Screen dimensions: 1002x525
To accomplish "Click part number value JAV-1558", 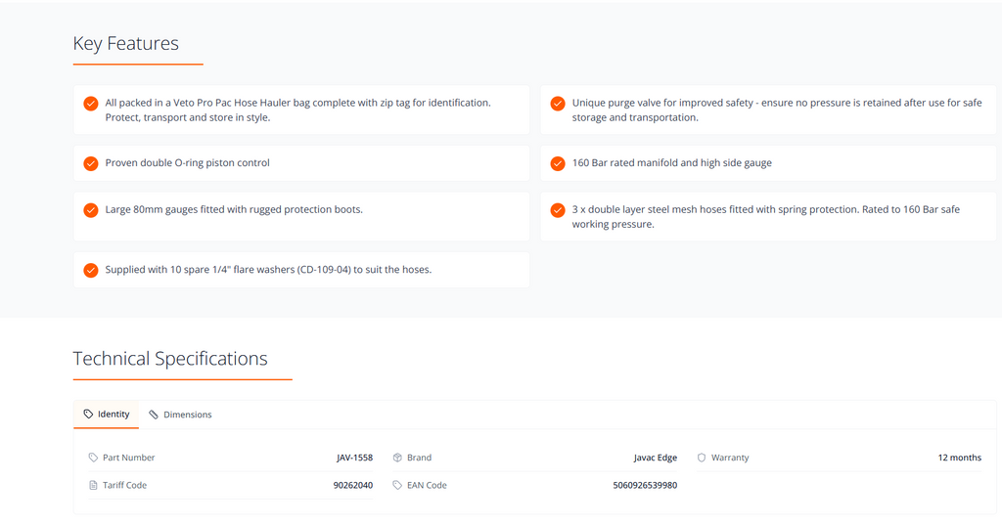I will (x=354, y=458).
